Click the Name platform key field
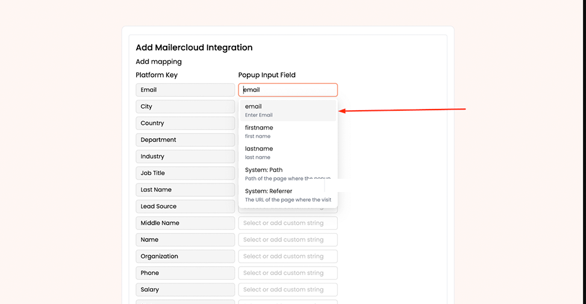 [x=185, y=240]
